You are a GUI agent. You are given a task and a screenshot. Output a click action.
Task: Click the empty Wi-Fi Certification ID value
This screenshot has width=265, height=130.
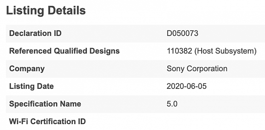point(215,121)
